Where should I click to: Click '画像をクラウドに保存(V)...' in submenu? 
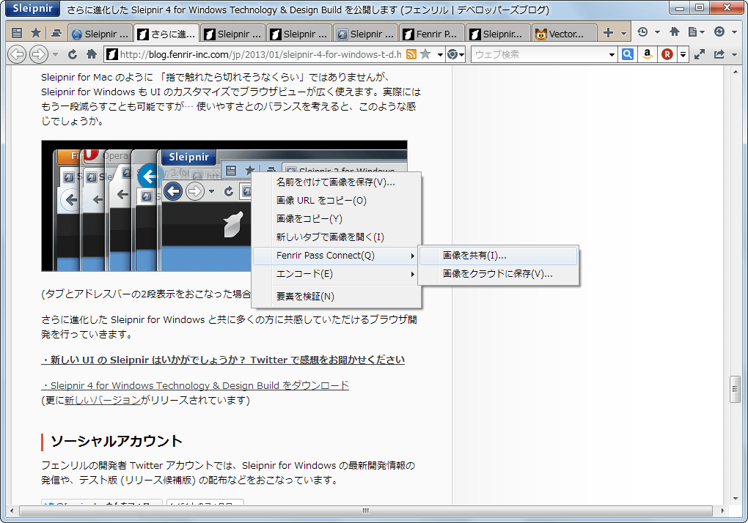498,274
